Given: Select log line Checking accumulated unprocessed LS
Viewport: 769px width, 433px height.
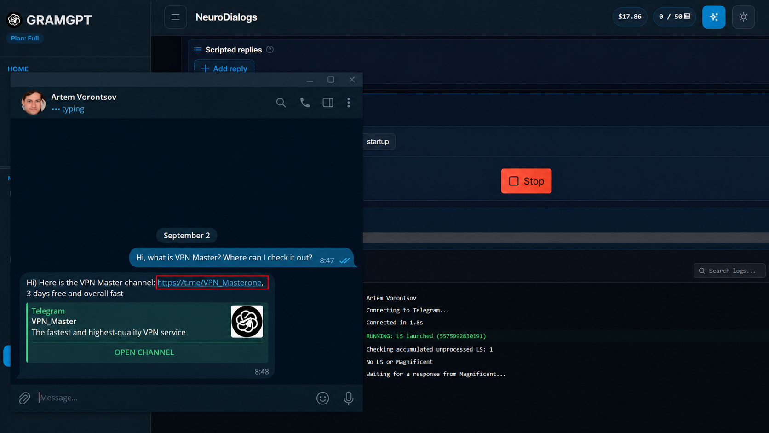Looking at the screenshot, I should coord(430,350).
